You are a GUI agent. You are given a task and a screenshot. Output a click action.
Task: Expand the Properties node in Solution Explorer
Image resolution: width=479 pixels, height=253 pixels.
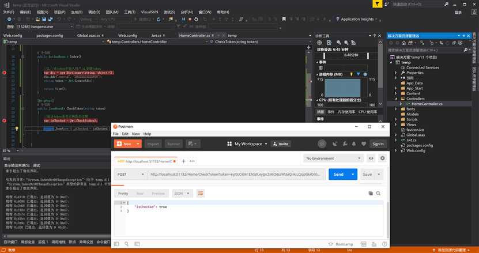click(396, 73)
